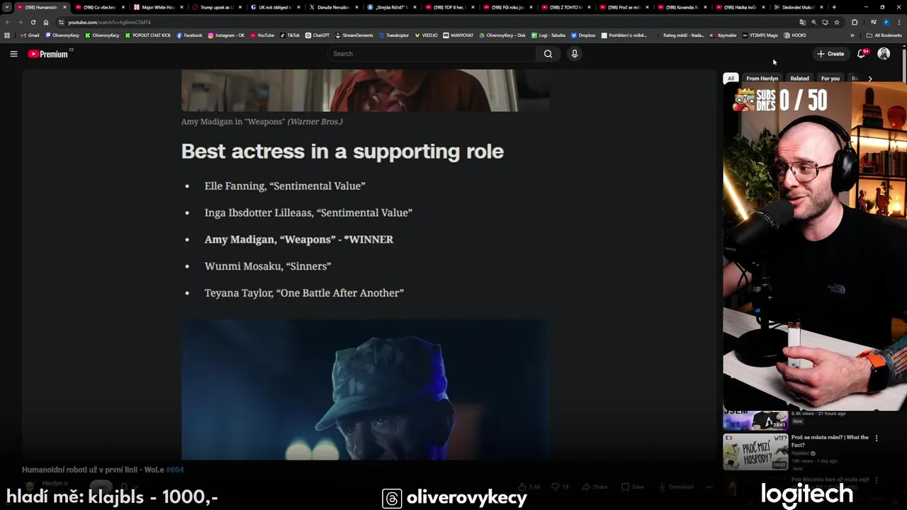Click the Download button under video
This screenshot has height=510, width=907.
(x=675, y=487)
